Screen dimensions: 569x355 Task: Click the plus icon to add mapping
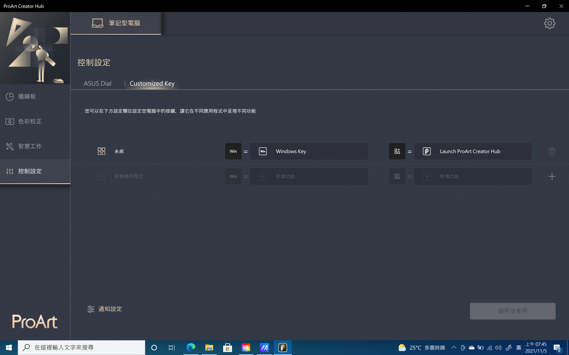coord(552,176)
